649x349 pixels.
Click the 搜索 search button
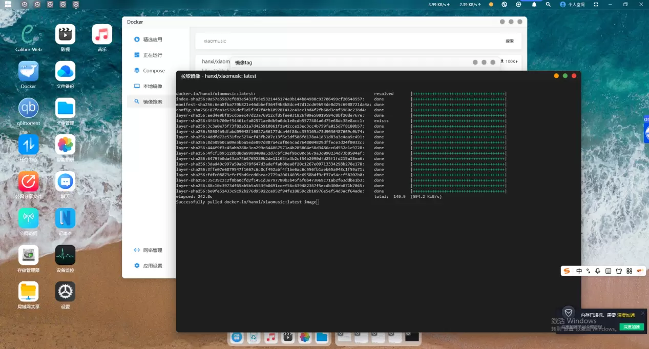tap(509, 41)
